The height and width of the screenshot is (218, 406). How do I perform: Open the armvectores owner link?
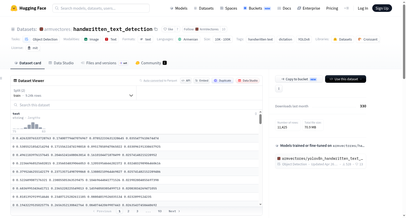tap(57, 29)
